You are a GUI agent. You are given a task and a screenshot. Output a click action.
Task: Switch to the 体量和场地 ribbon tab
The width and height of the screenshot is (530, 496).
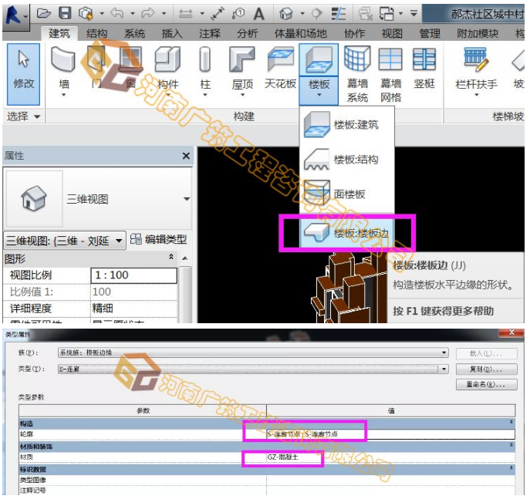pos(301,33)
